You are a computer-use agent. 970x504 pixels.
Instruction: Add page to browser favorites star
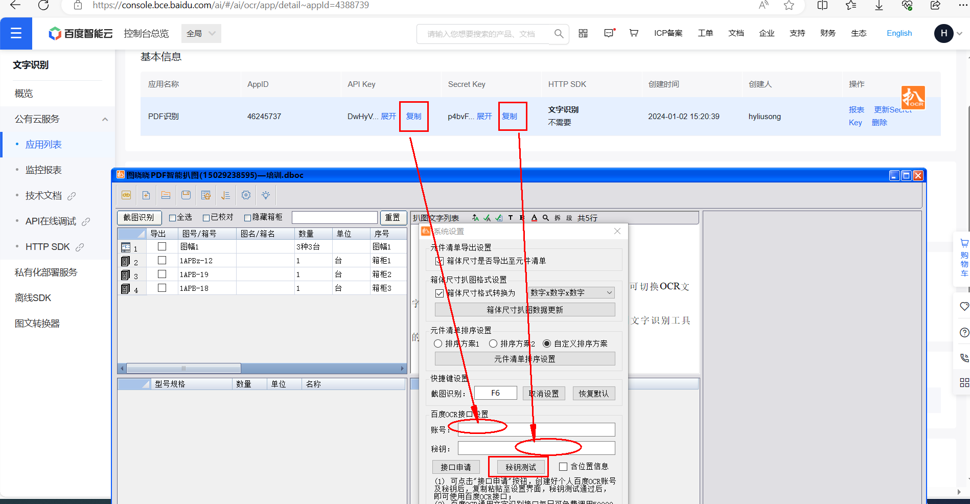click(x=789, y=5)
